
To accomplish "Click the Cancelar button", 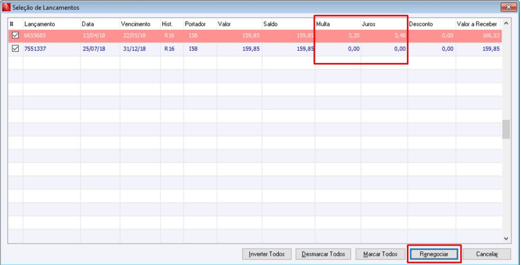I will tap(486, 254).
